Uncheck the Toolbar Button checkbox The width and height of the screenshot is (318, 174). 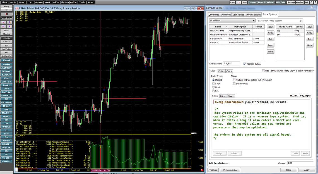245,64
